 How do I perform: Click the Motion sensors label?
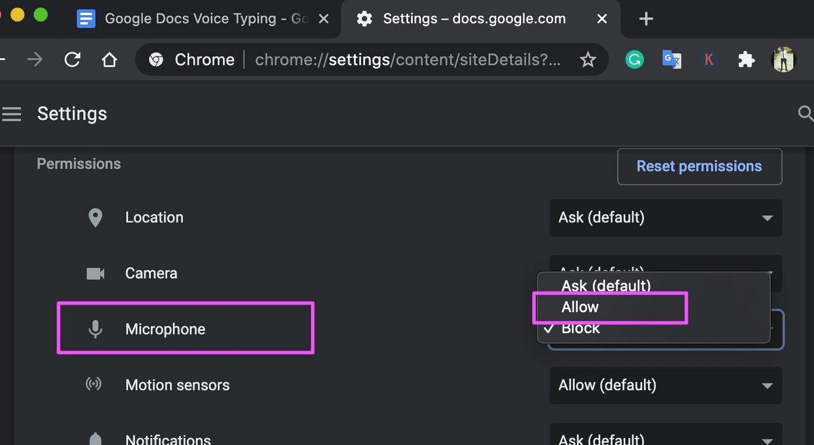[x=177, y=385]
